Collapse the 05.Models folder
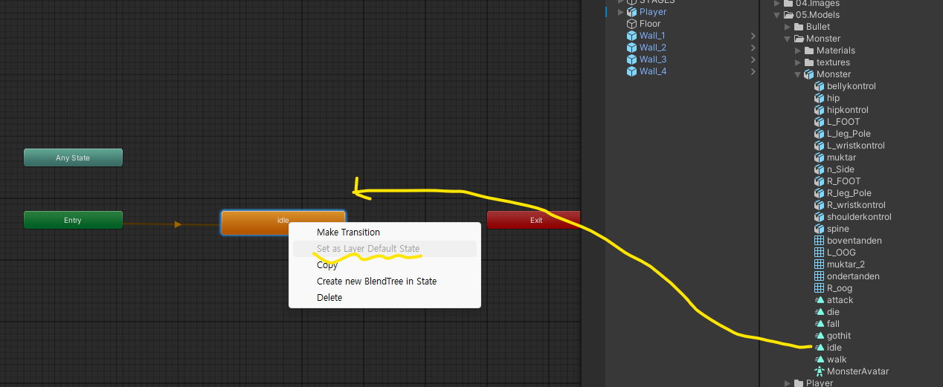The width and height of the screenshot is (943, 387). (x=777, y=15)
